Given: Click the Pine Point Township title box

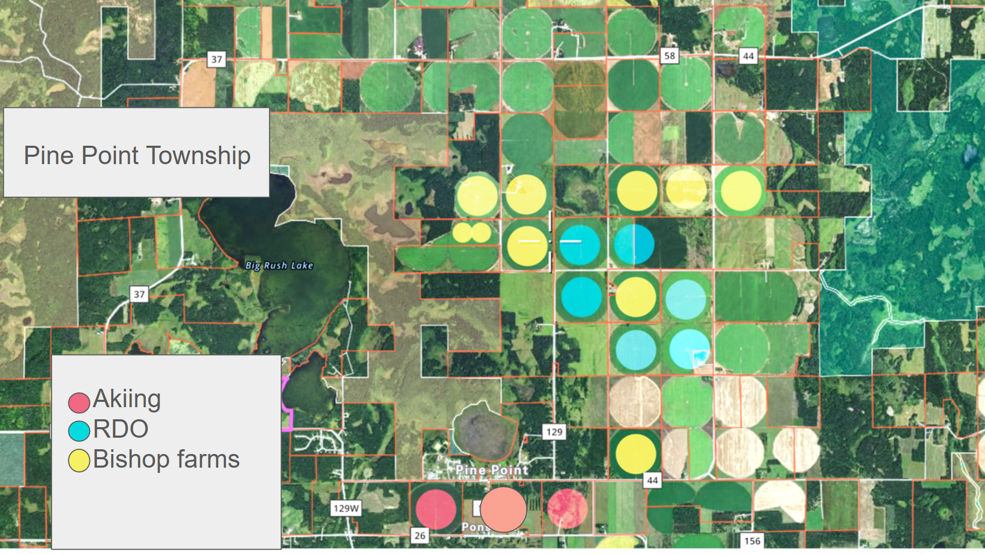Looking at the screenshot, I should pos(137,153).
